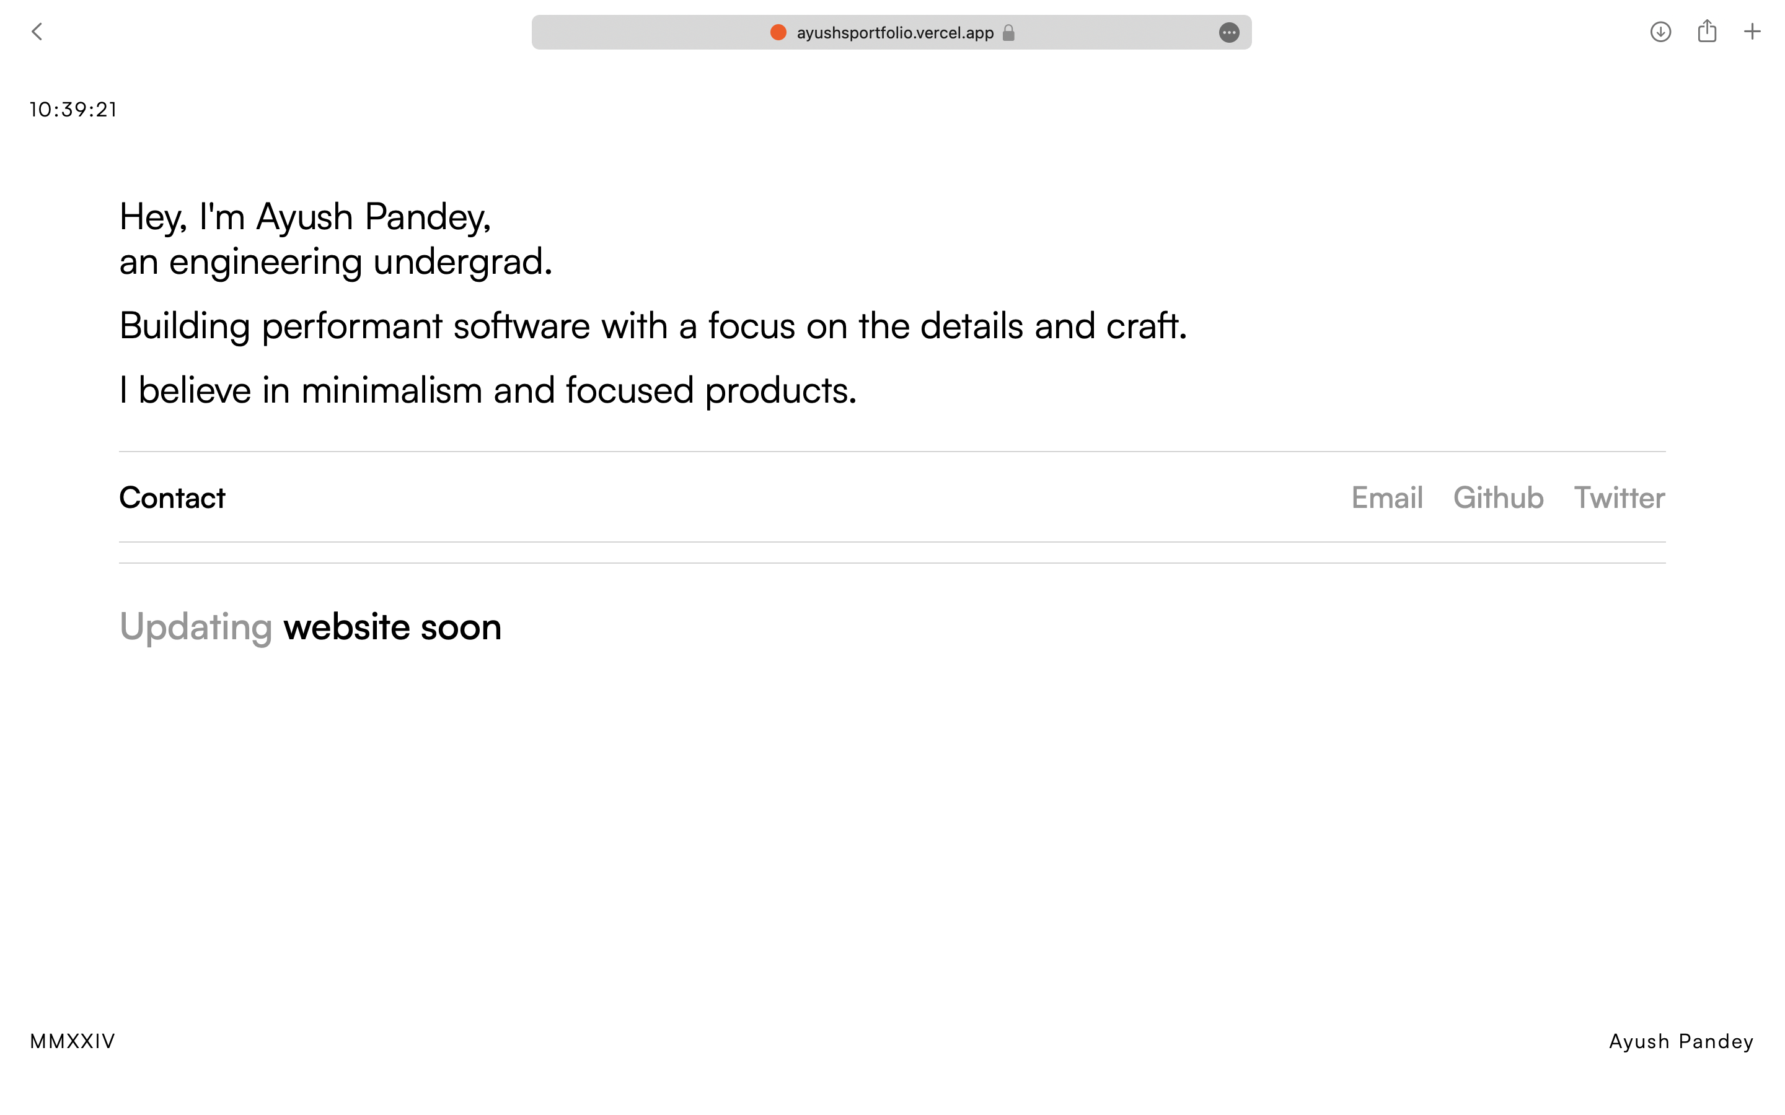
Task: Click the live clock showing 10:39:21
Action: [73, 110]
